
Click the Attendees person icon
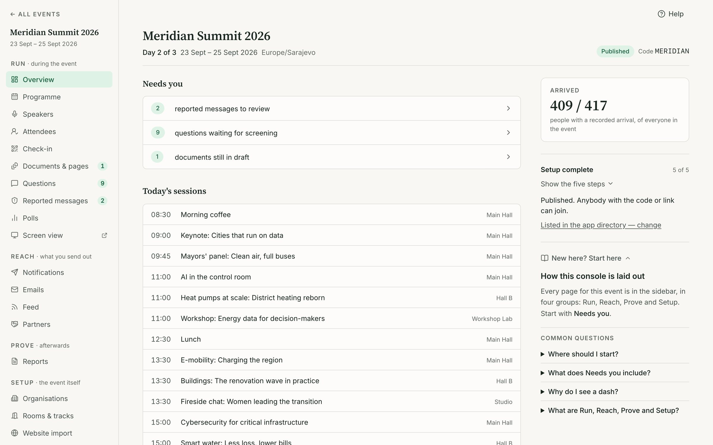tap(15, 131)
